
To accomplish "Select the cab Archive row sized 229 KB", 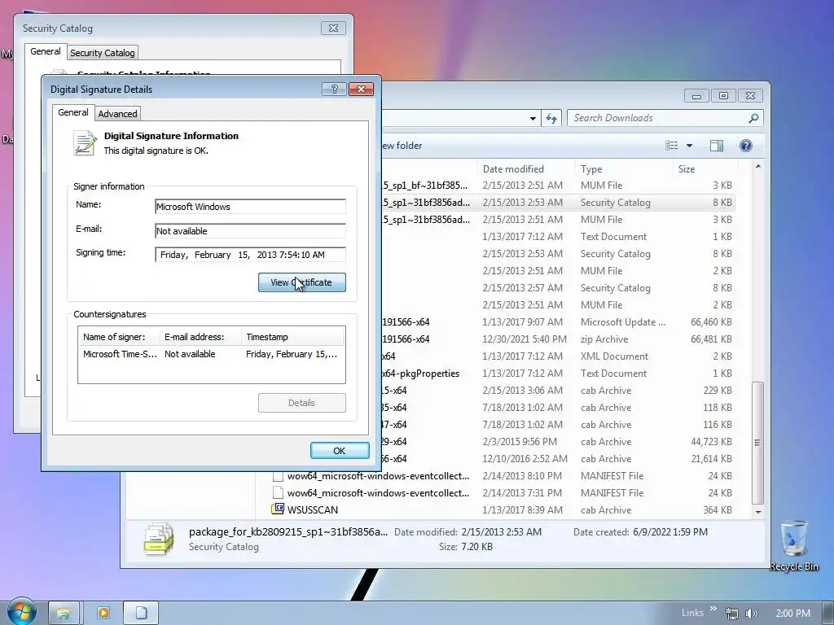I will coord(559,390).
